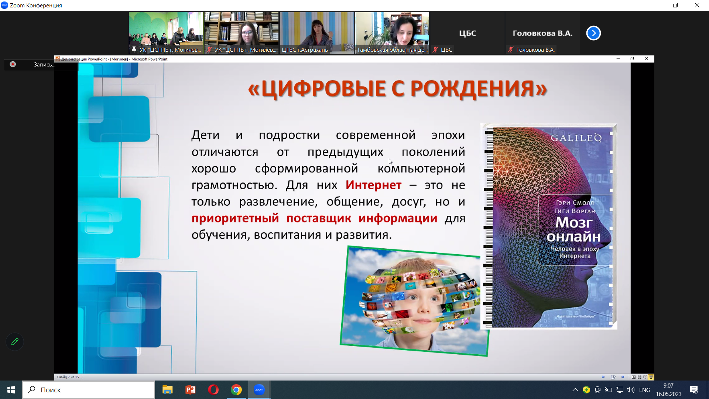Click the red recording indicator icon
709x399 pixels.
pyautogui.click(x=13, y=64)
